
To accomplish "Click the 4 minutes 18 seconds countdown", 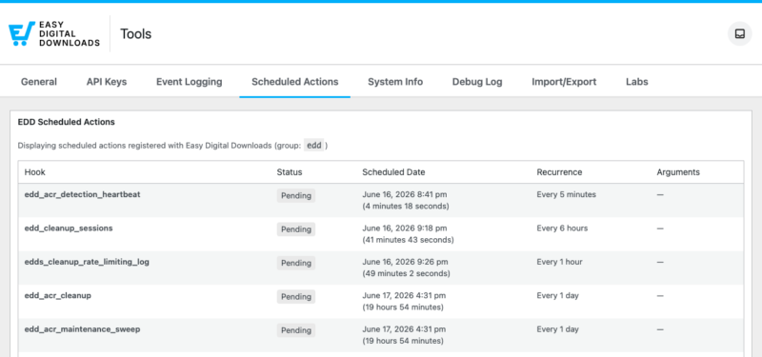I will click(x=406, y=207).
